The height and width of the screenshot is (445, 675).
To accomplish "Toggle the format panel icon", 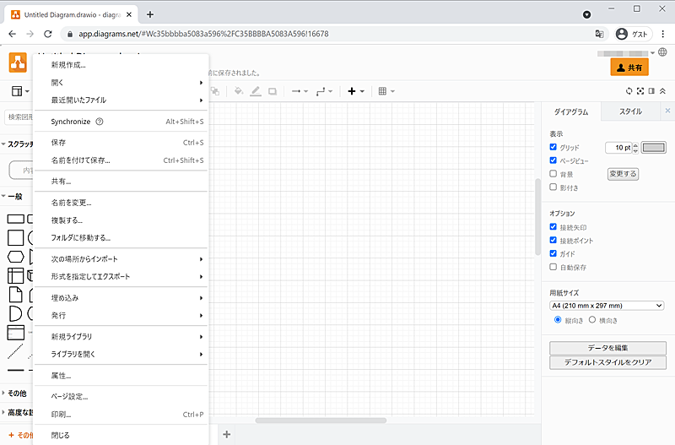I will (x=651, y=91).
